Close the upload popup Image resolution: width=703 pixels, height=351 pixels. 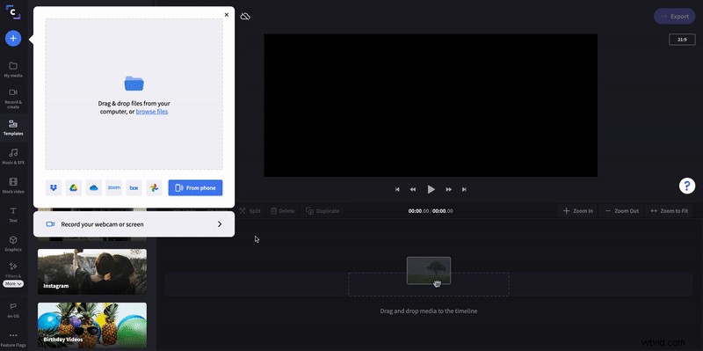tap(227, 15)
